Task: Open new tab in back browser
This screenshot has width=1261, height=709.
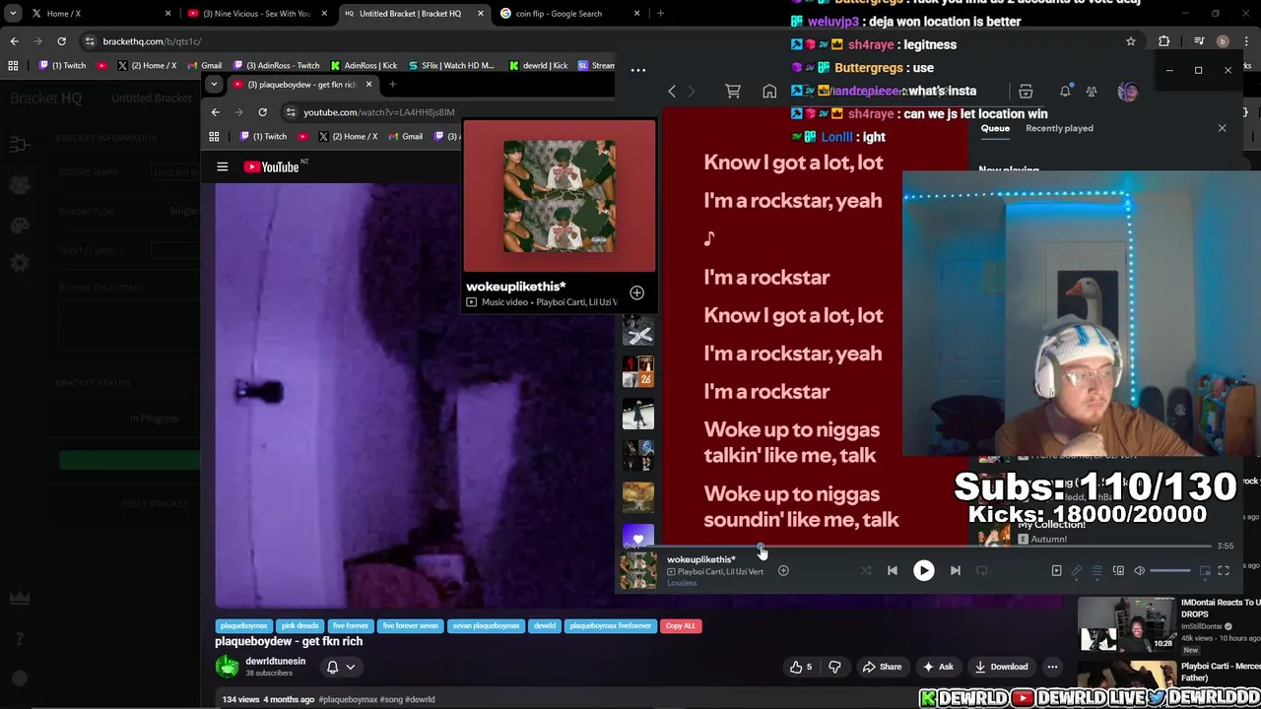Action: (660, 14)
